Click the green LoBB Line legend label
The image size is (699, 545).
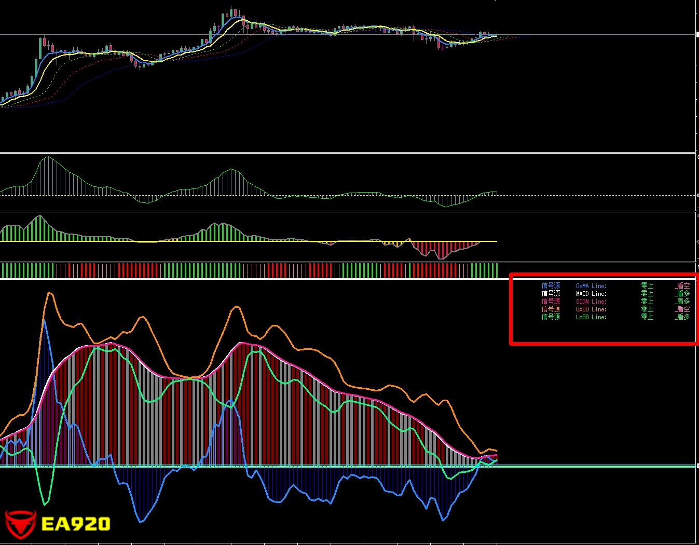(591, 317)
